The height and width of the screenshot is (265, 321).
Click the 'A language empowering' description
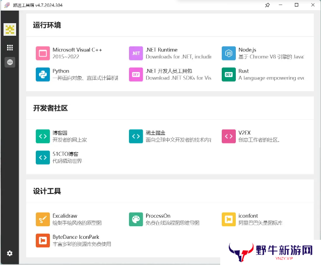271,78
